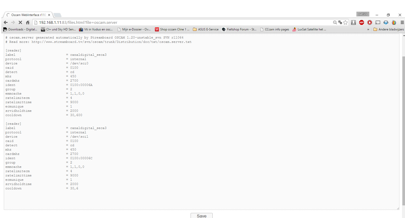
Task: Open ASUS E-Service bookmark folder
Action: (206, 29)
